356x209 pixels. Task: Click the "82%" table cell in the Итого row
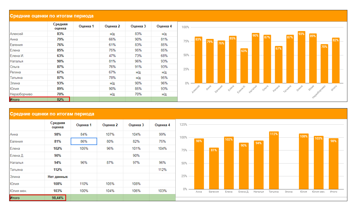[x=60, y=100]
